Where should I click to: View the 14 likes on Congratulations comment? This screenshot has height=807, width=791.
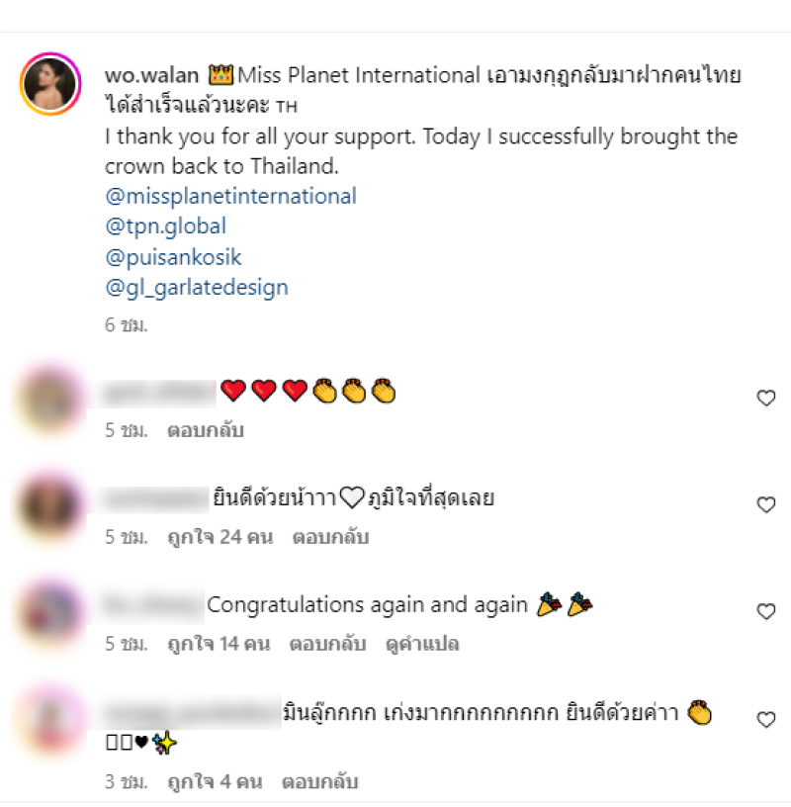219,644
